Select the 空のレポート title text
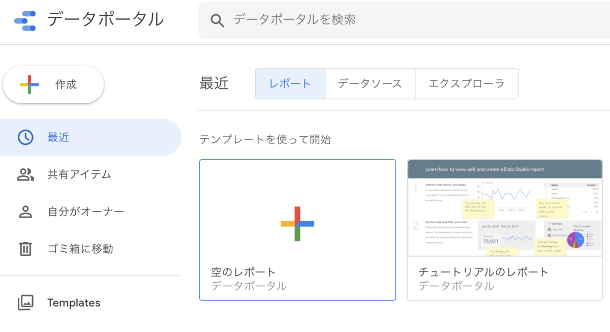 coord(243,272)
